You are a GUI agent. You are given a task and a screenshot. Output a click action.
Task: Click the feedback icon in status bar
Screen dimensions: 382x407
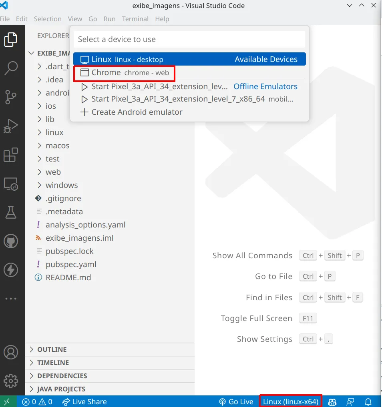[350, 402]
